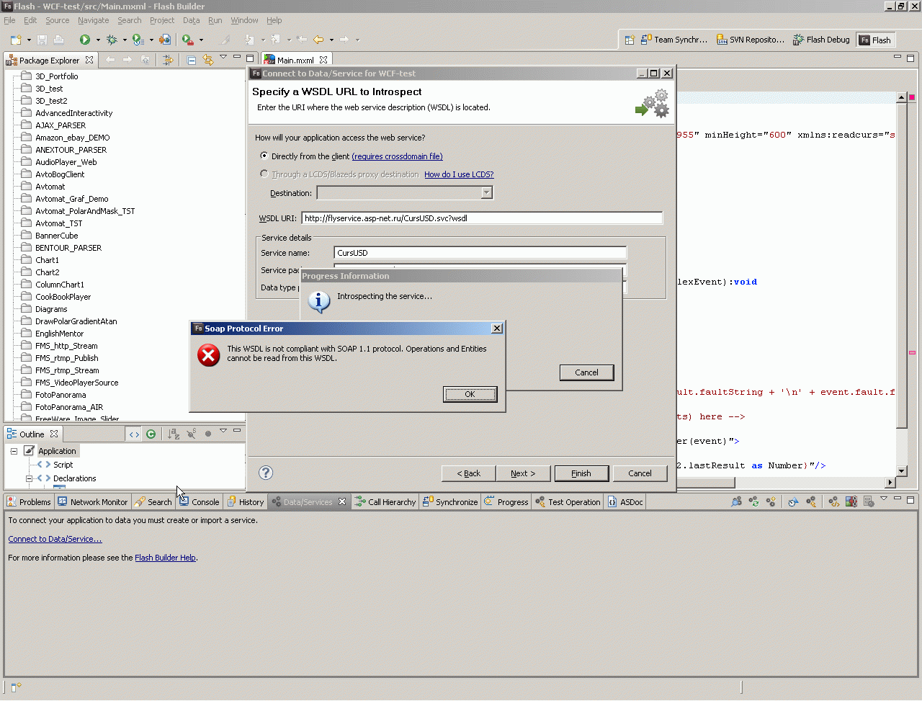Click into the Service name field
922x701 pixels.
480,253
